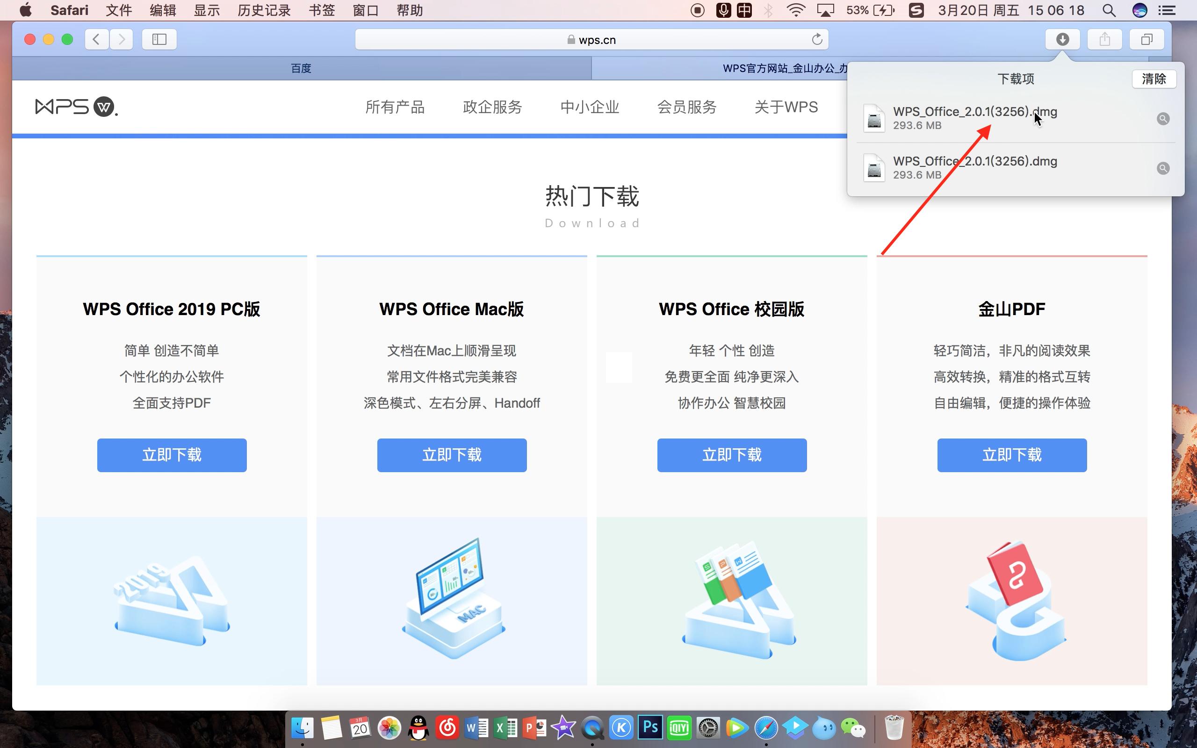Go back using the back arrow
Viewport: 1197px width, 748px height.
tap(96, 39)
